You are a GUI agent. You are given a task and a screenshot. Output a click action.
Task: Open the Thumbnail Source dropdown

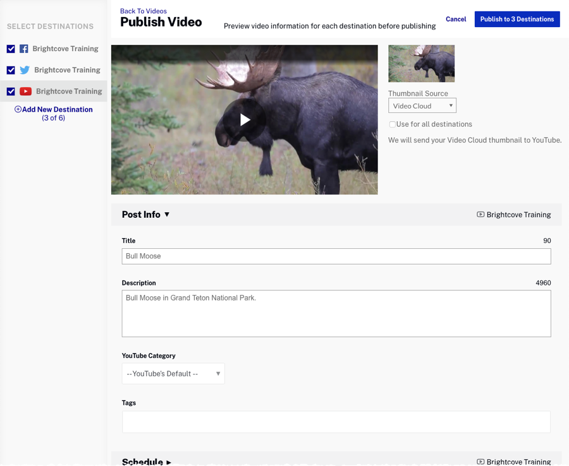[x=422, y=106]
